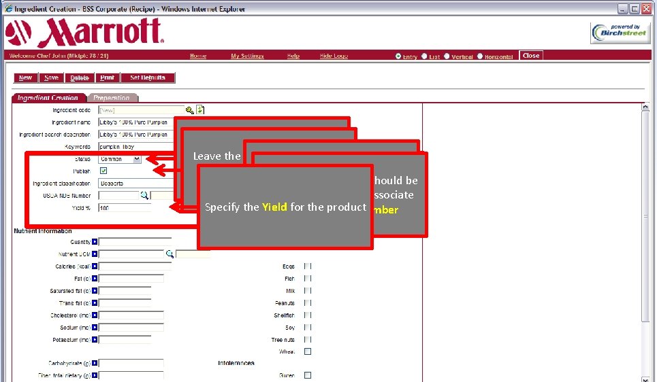The height and width of the screenshot is (382, 657).
Task: Open the My Settings link
Action: (x=247, y=56)
